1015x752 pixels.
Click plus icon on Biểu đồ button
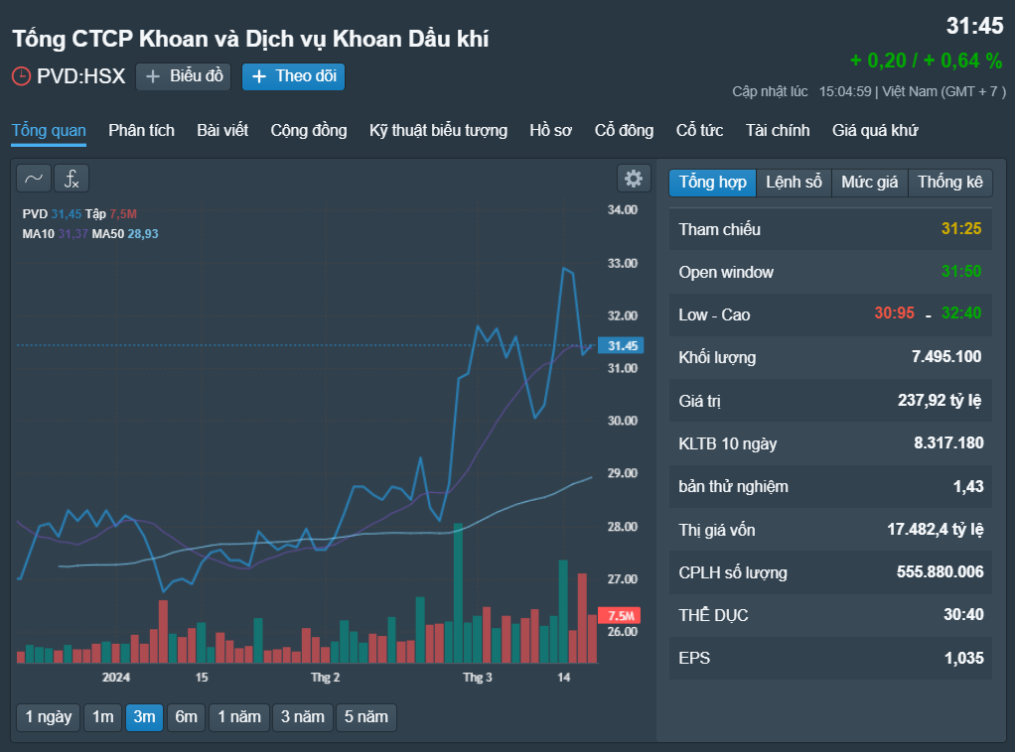click(x=153, y=77)
